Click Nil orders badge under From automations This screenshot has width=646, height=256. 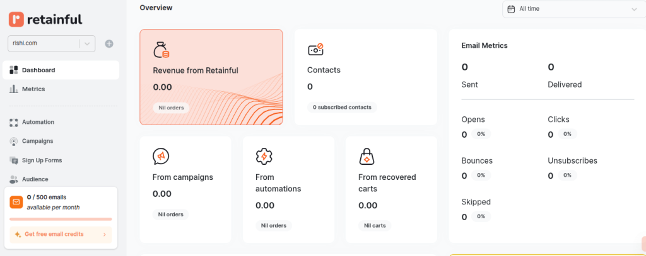(274, 226)
